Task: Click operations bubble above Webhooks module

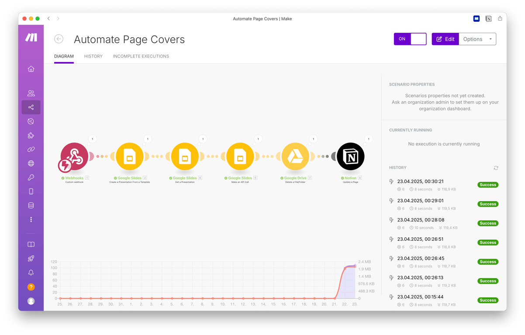Action: (x=92, y=139)
